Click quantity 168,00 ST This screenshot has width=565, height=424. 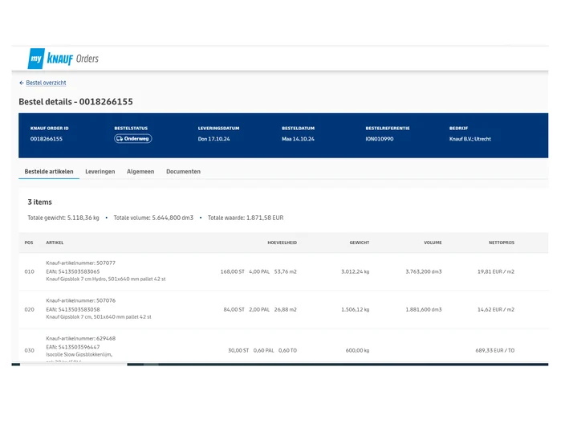click(233, 272)
